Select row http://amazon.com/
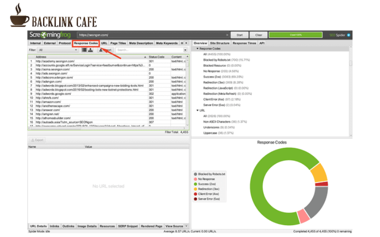The height and width of the screenshot is (237, 380). 106,102
